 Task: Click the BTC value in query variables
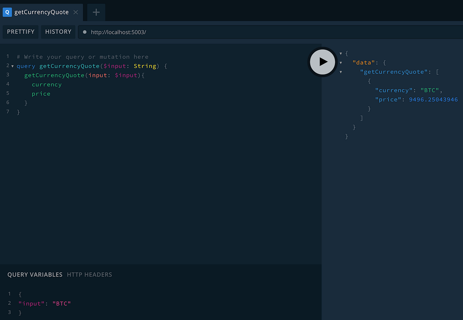coord(61,303)
